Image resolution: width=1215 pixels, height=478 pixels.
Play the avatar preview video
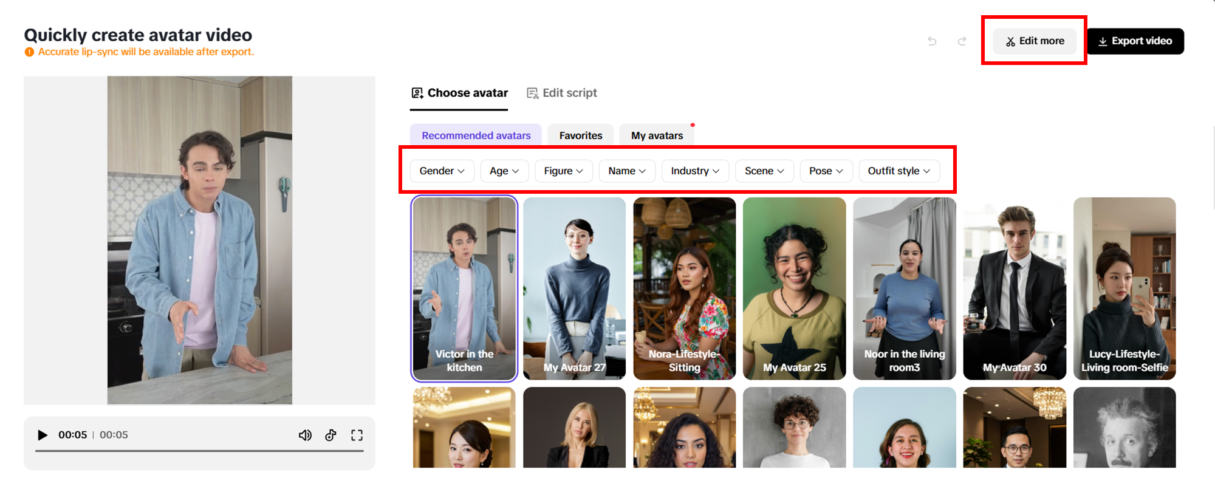(x=43, y=435)
